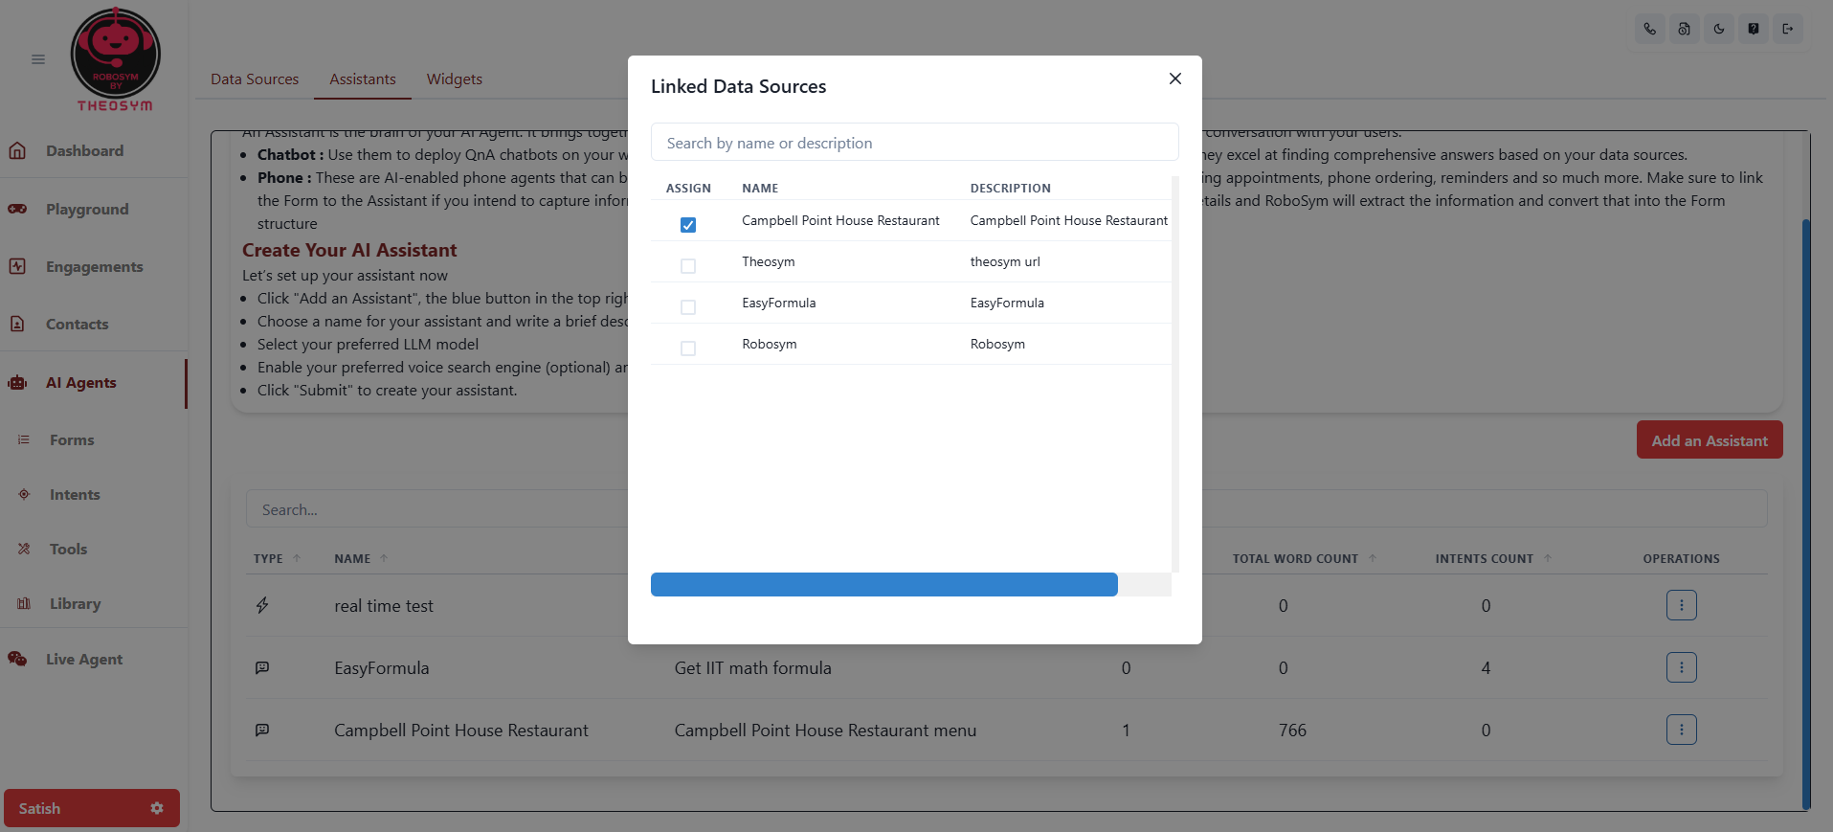Screen dimensions: 1833x832
Task: Click the Playground gamepad icon
Action: [x=17, y=209]
